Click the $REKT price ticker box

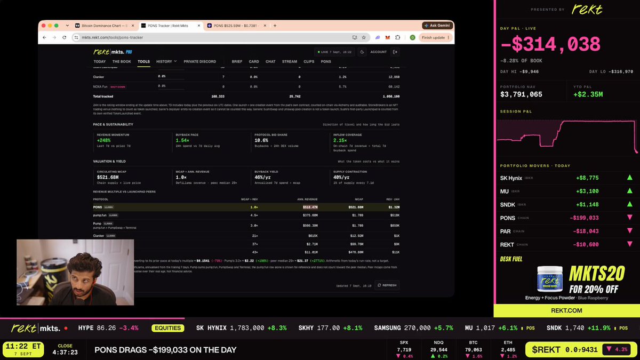click(580, 350)
